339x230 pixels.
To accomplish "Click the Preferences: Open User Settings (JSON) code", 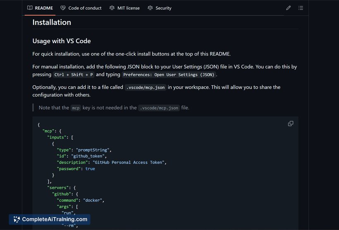I will [x=169, y=74].
